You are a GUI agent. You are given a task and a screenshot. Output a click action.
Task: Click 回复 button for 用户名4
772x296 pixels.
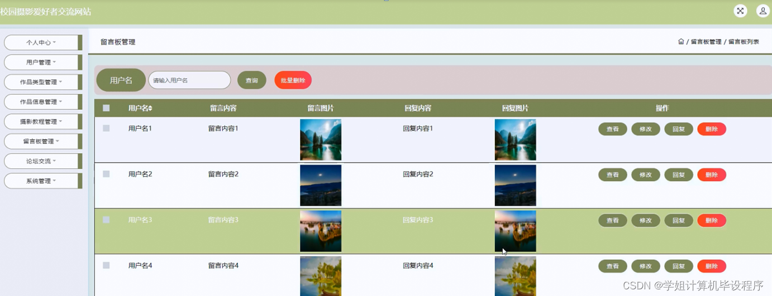679,266
